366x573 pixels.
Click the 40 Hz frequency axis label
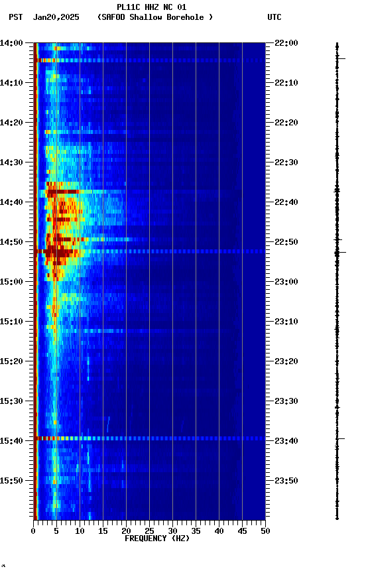click(x=219, y=531)
